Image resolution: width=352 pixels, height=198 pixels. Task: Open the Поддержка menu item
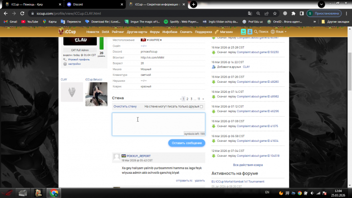point(203,32)
